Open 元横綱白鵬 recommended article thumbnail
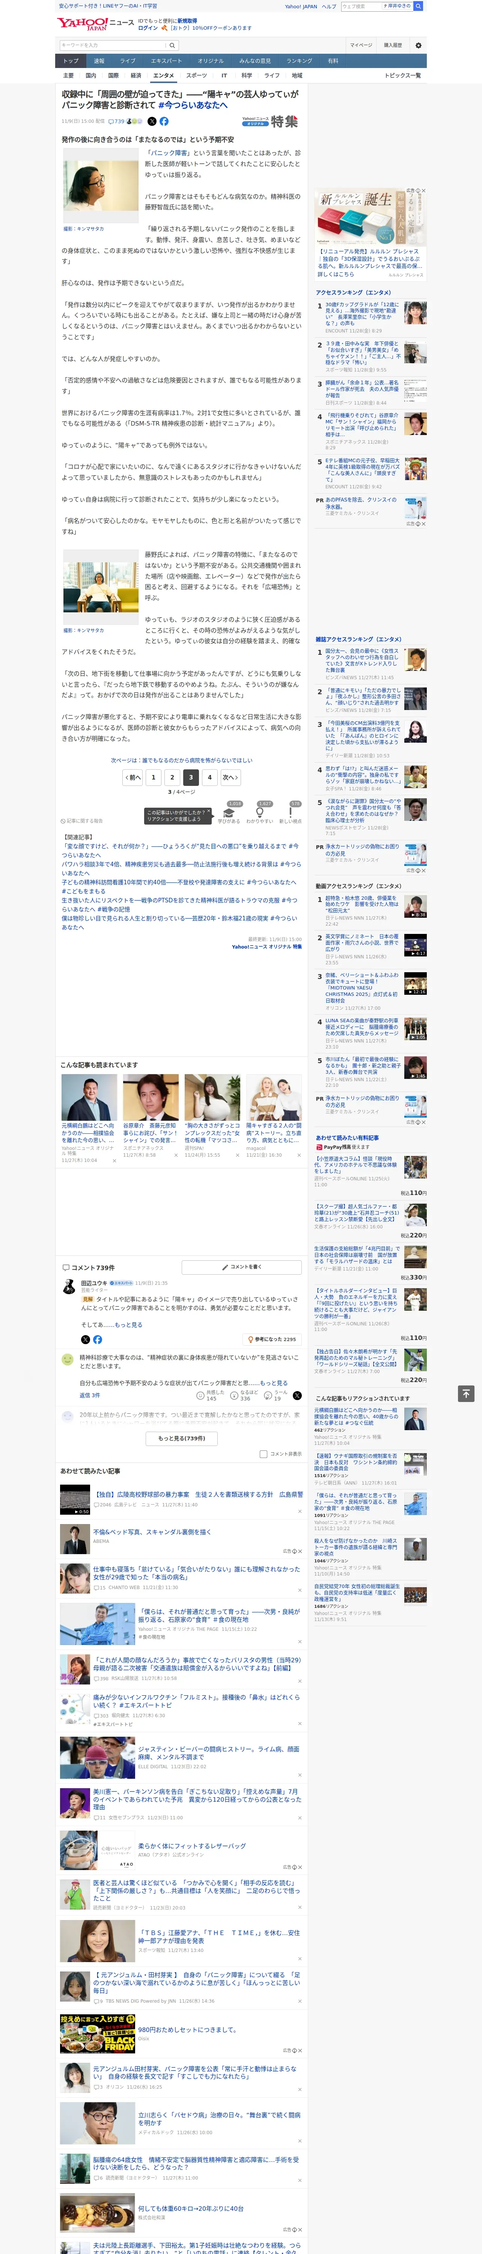 [89, 1097]
